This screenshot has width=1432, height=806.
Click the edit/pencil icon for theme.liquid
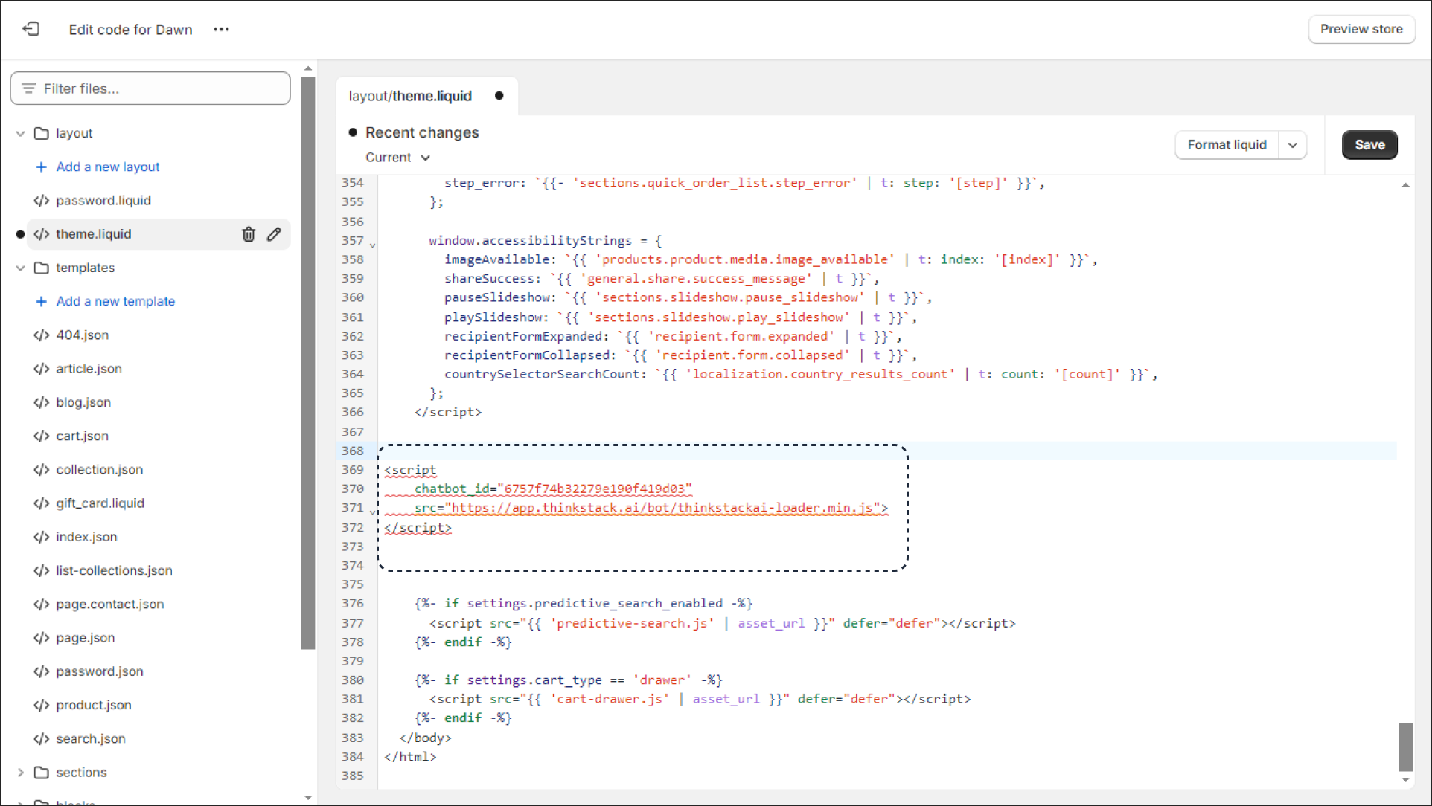[275, 233]
